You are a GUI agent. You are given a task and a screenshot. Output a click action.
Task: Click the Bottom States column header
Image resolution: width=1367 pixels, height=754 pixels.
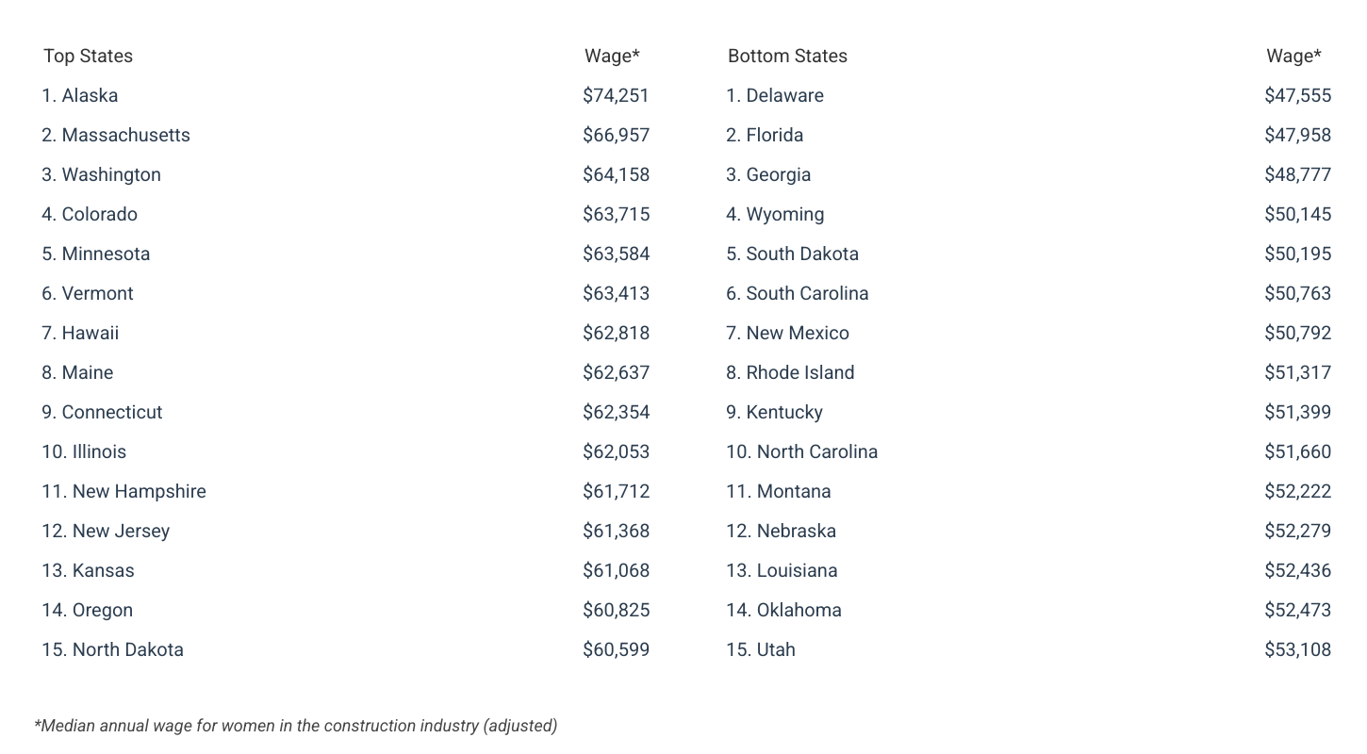[x=787, y=56]
